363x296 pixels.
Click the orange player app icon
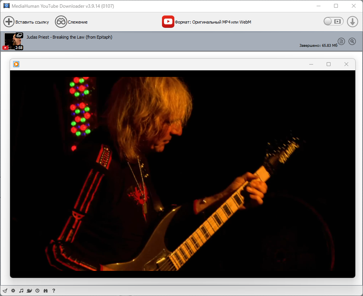pyautogui.click(x=16, y=64)
